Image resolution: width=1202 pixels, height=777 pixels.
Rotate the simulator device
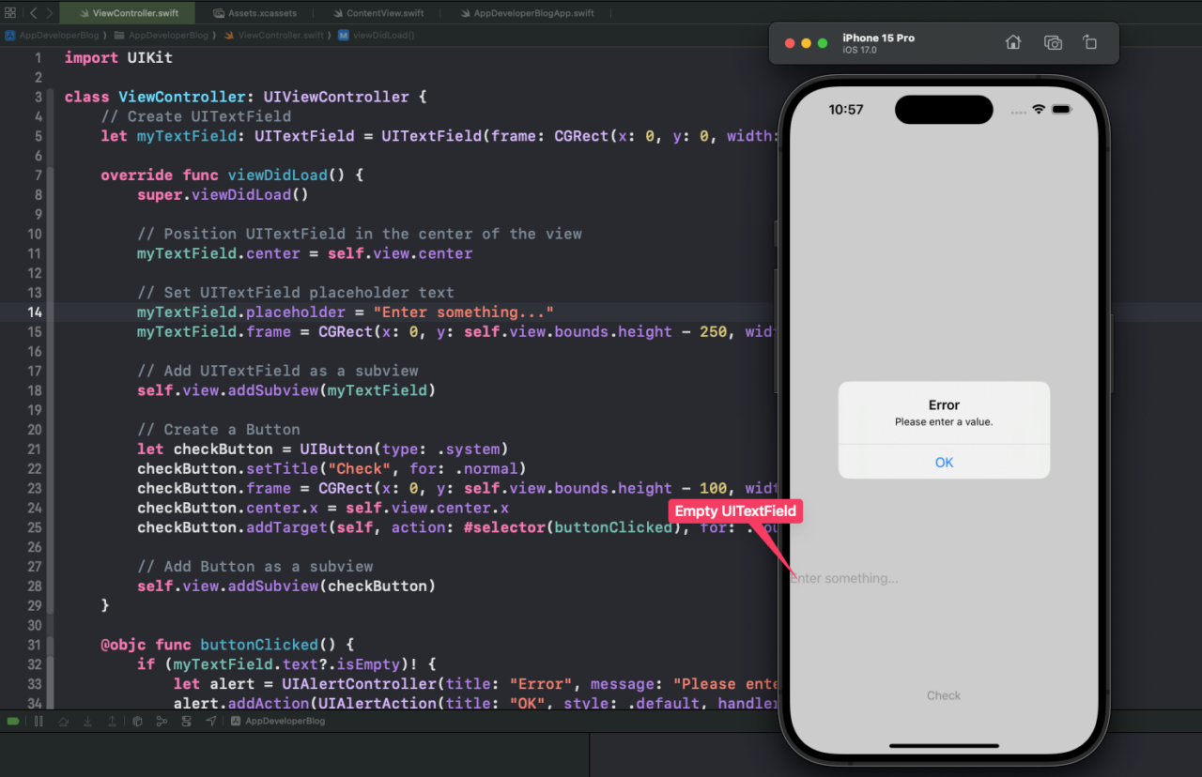tap(1089, 42)
